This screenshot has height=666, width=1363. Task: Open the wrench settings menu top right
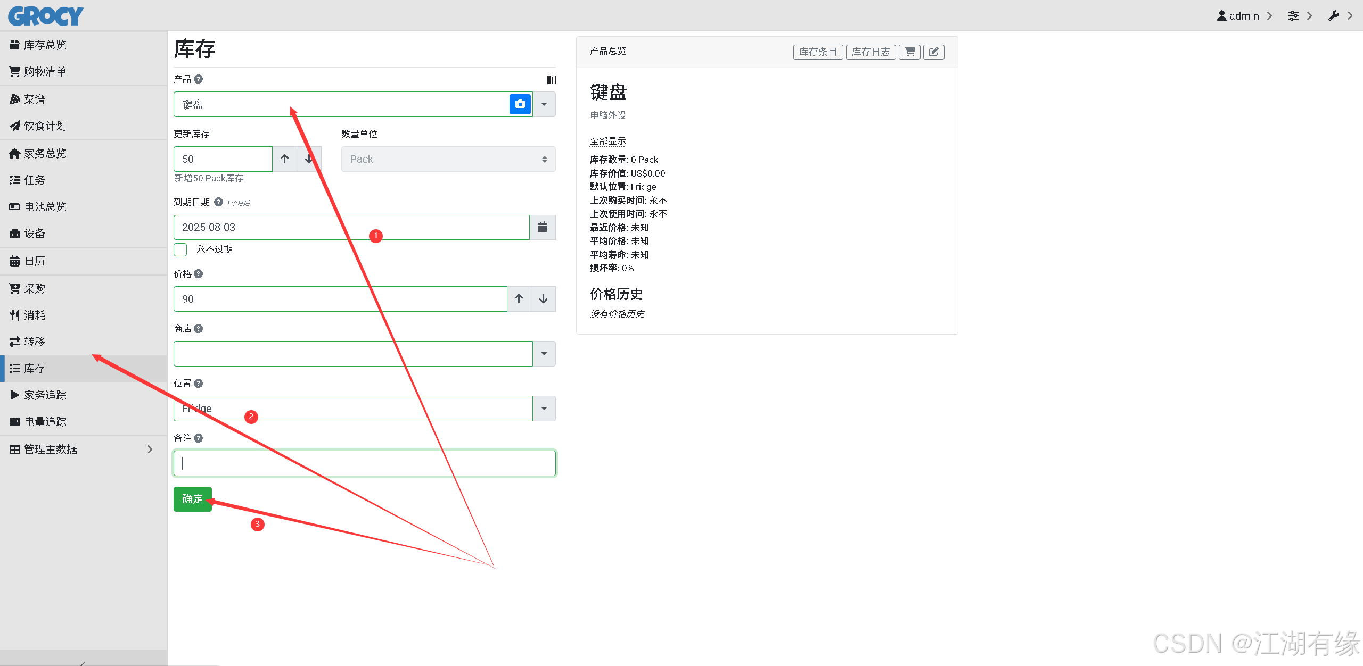pos(1334,15)
